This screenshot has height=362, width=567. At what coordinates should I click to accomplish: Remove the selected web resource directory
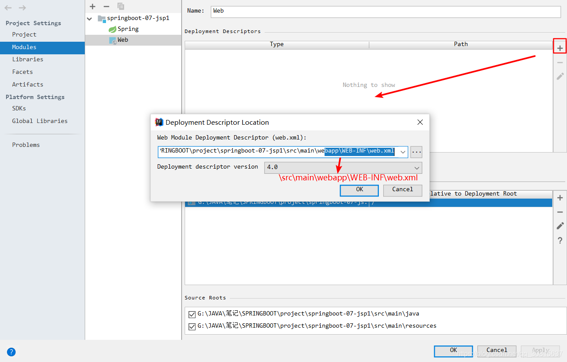click(560, 212)
